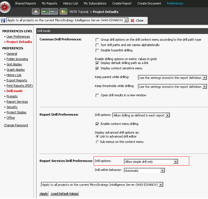Screen dimensions: 208x199
Task: Open the Create Document menu item
Action: click(149, 3)
